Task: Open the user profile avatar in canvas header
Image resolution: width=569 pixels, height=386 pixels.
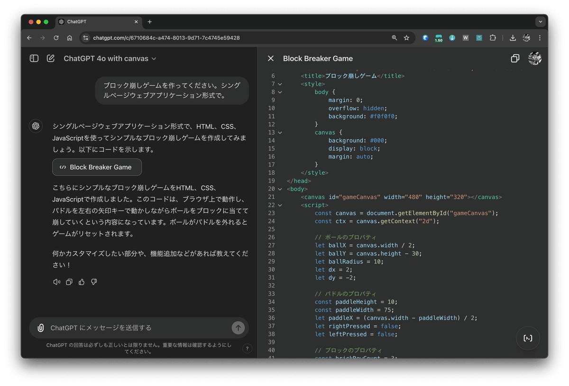Action: click(x=535, y=58)
